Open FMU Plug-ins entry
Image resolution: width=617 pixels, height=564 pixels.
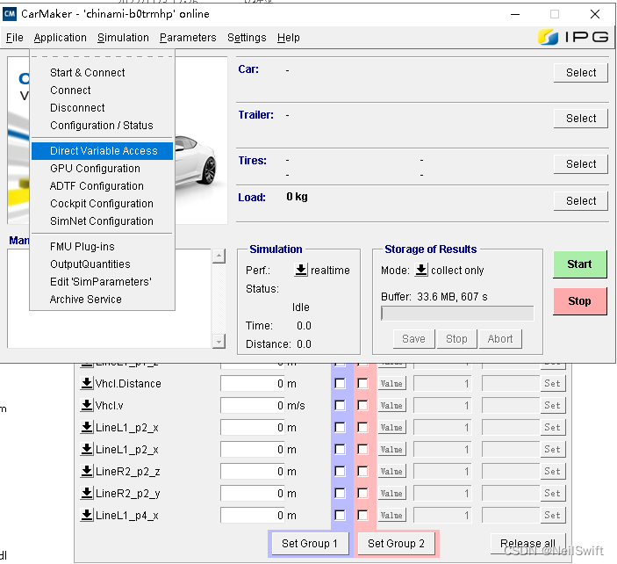103,247
